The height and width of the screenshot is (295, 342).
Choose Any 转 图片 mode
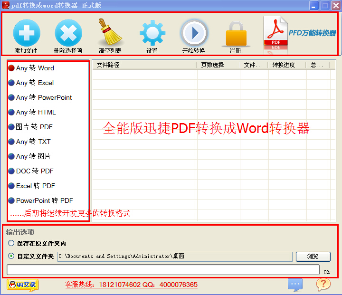point(29,156)
